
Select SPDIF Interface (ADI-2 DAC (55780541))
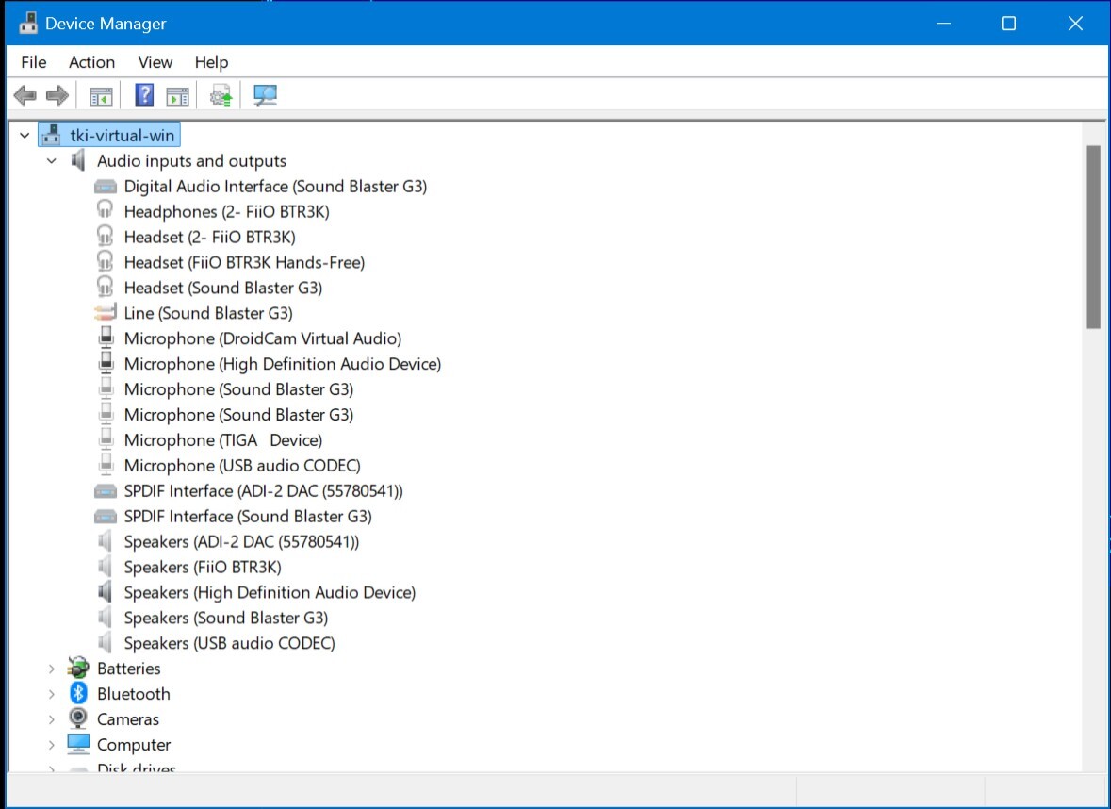click(264, 491)
